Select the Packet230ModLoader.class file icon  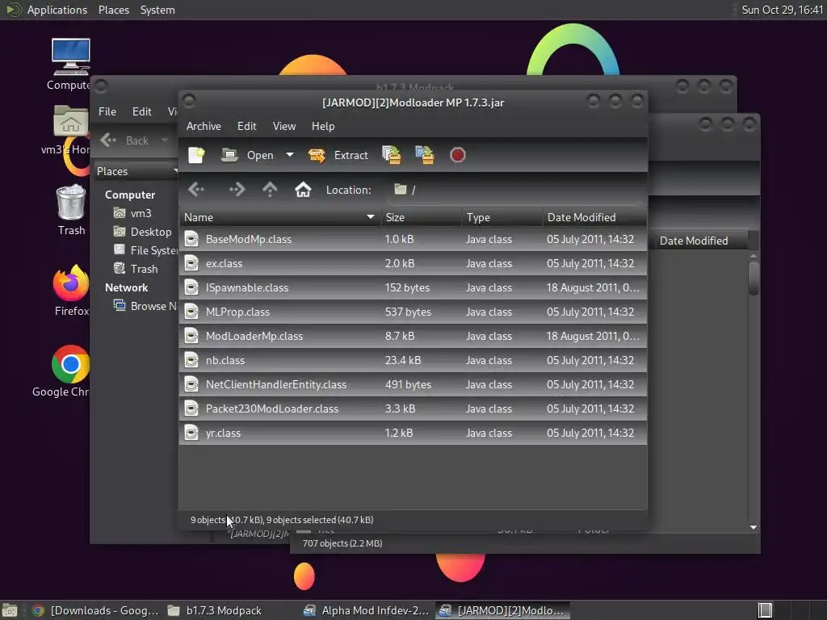point(191,409)
